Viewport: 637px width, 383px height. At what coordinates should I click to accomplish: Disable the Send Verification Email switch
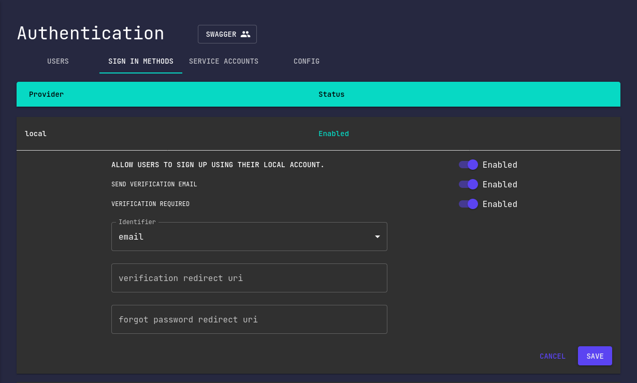pos(468,184)
